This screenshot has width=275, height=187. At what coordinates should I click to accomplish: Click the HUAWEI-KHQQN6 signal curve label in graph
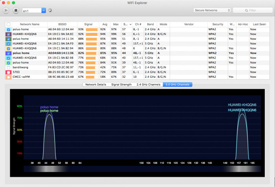tap(242, 105)
